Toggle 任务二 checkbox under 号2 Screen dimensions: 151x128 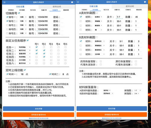(44, 50)
